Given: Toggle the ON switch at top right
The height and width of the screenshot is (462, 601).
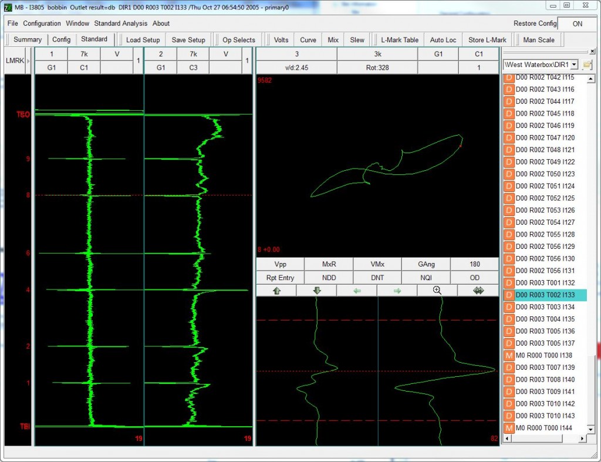Looking at the screenshot, I should 577,23.
